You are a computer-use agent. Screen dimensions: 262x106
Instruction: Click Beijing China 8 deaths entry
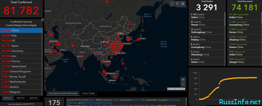tap(206, 38)
